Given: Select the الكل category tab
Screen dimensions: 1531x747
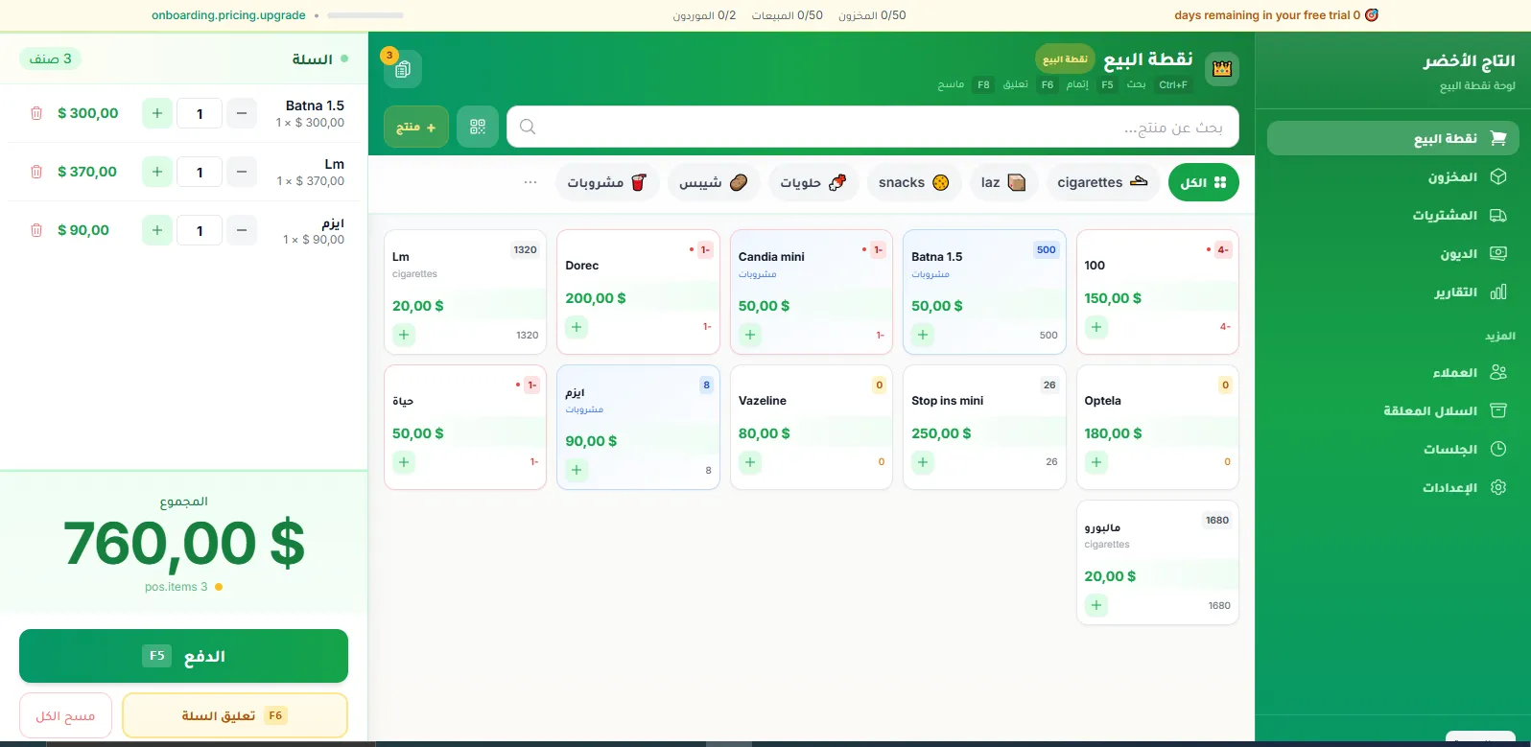Looking at the screenshot, I should [1204, 182].
